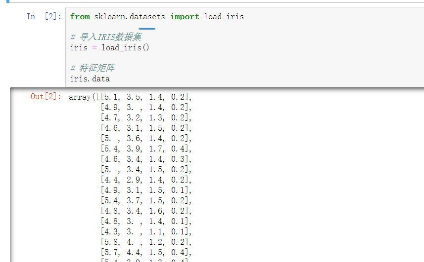Image resolution: width=424 pixels, height=262 pixels.
Task: Click output row [5.7, 4.4, 1.5, 0.4]
Action: coord(146,253)
